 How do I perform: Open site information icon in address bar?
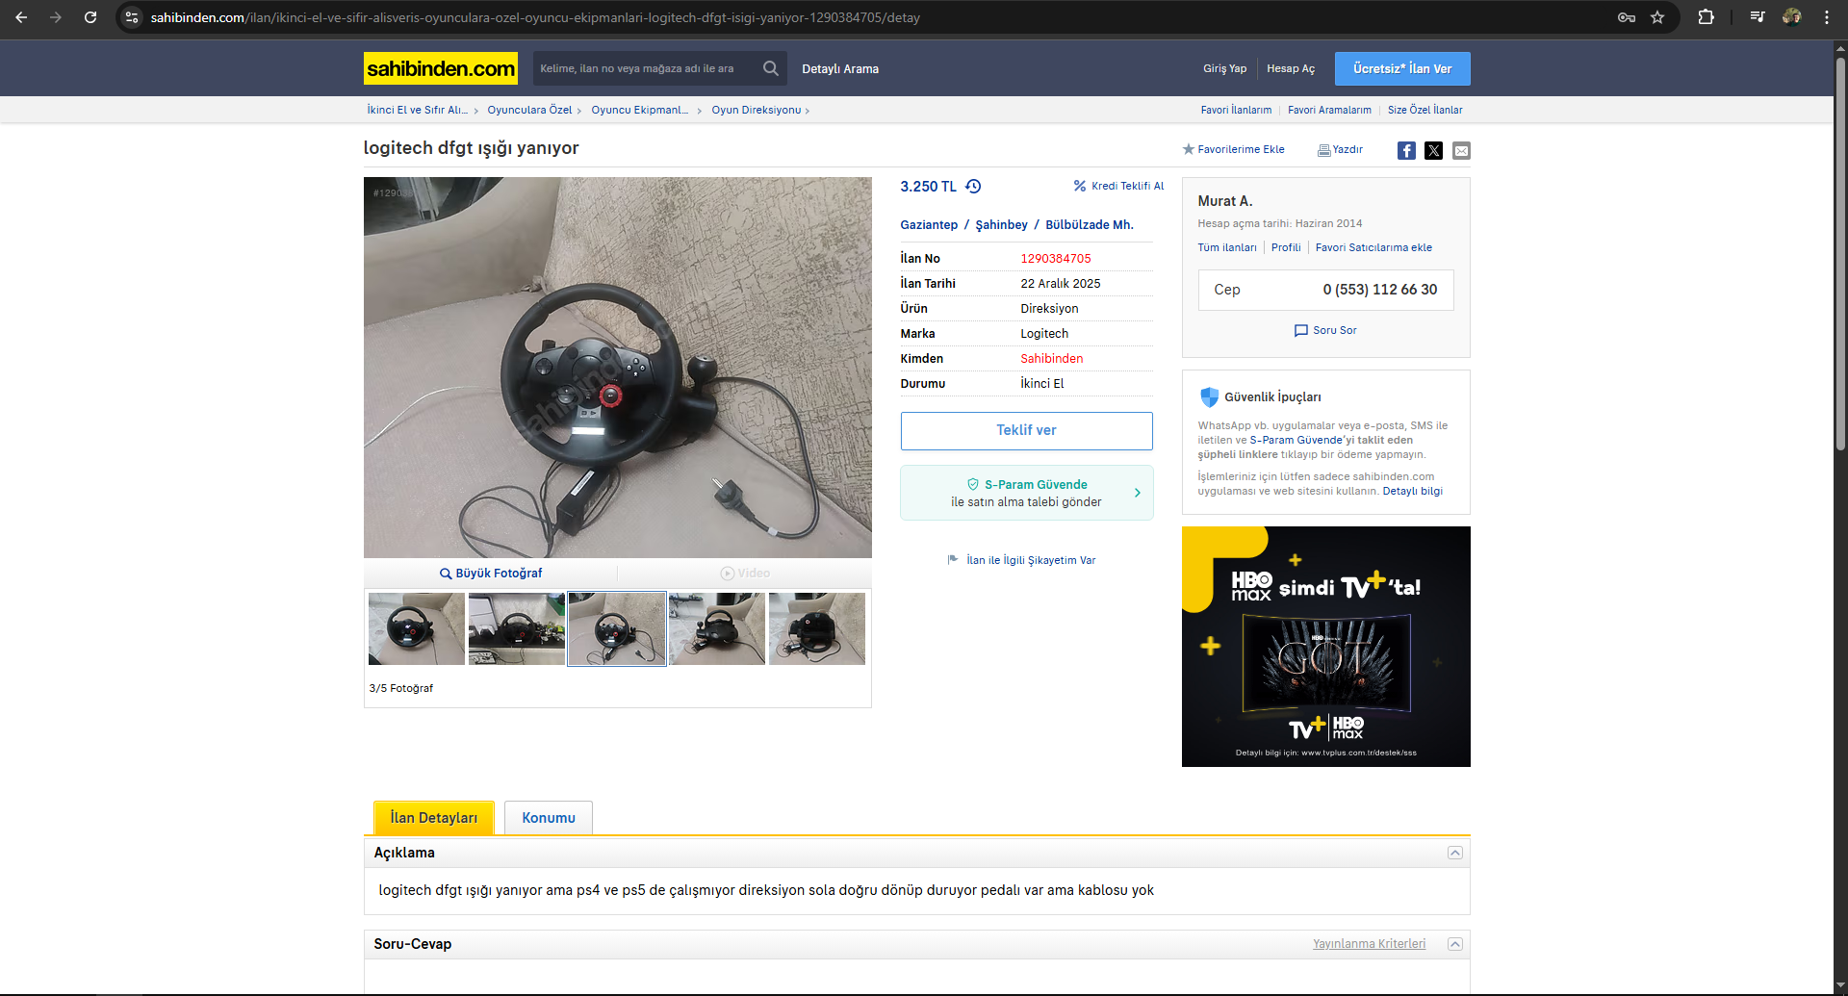(x=132, y=17)
